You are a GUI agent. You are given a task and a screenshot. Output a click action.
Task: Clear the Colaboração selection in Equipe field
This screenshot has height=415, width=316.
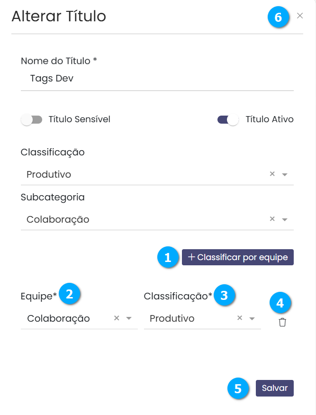[117, 318]
